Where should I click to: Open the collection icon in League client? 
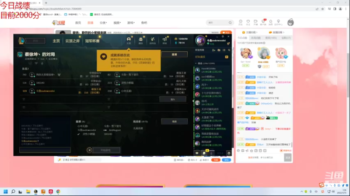140,40
